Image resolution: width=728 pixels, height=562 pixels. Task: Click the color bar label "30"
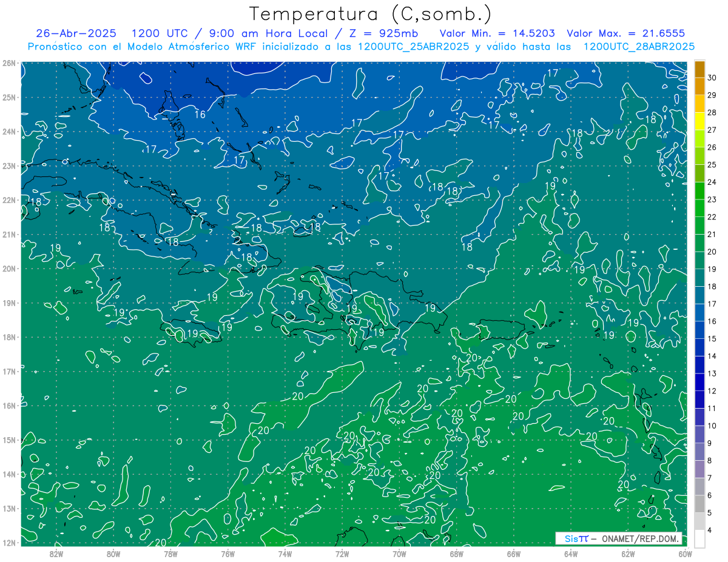712,77
